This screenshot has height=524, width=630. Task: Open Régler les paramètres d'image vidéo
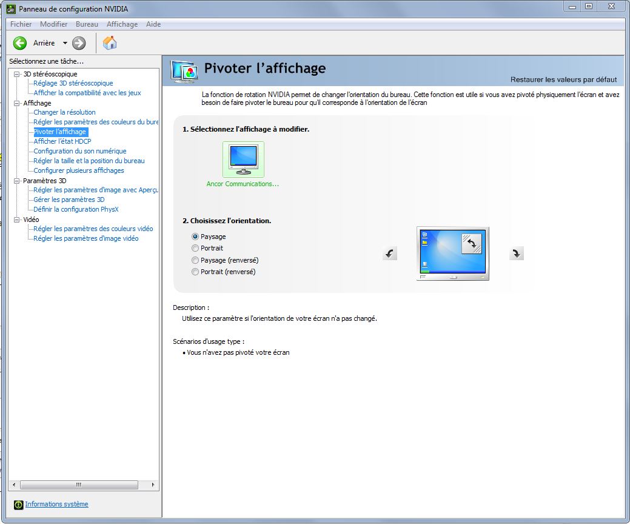(86, 238)
